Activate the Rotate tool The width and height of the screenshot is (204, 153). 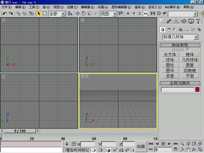tap(84, 14)
